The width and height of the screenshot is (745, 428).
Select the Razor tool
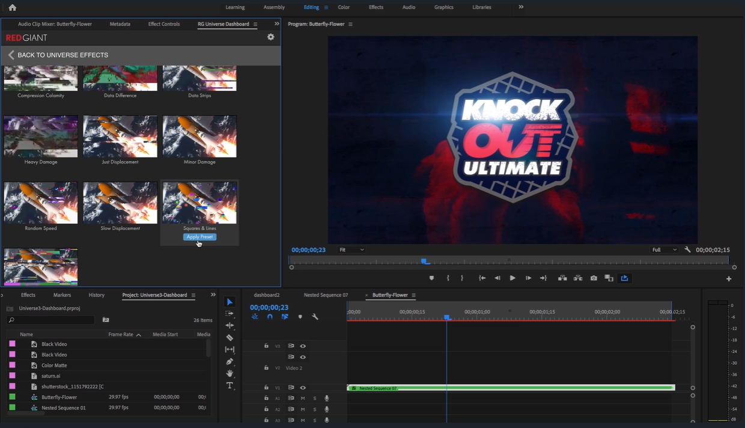(230, 338)
